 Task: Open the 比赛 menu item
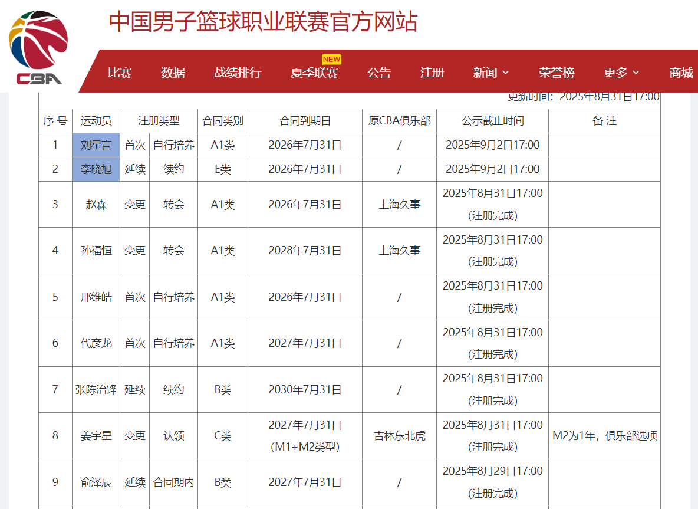(x=120, y=73)
